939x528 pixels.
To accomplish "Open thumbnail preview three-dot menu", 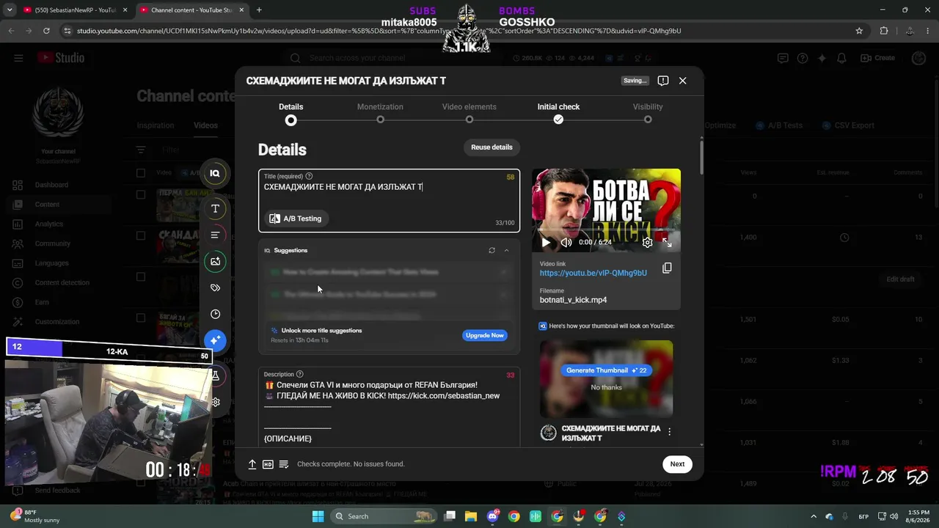I will [x=669, y=432].
